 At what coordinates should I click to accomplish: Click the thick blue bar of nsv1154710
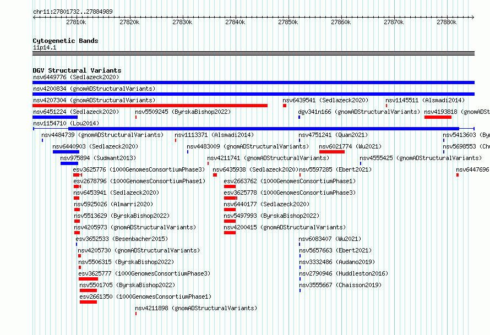(x=263, y=129)
